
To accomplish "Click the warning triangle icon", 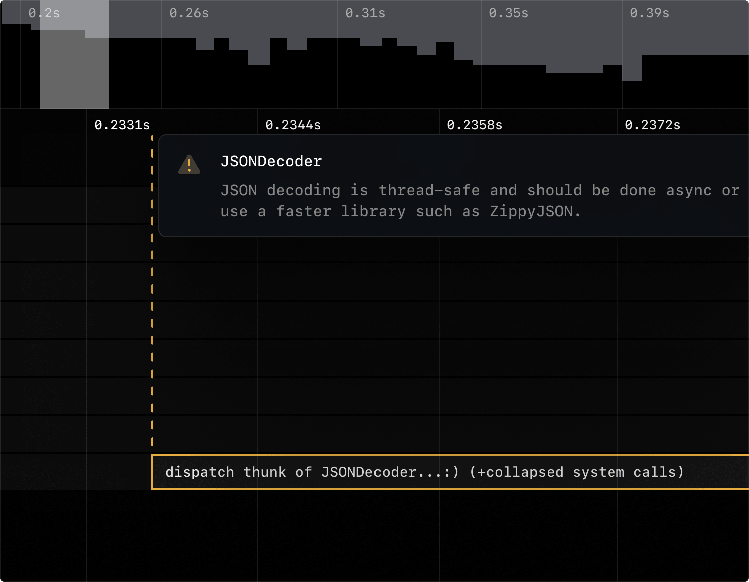I will 189,165.
